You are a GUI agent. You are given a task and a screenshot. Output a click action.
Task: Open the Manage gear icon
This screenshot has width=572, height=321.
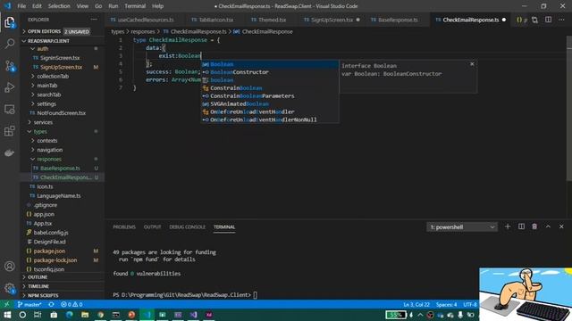point(10,288)
